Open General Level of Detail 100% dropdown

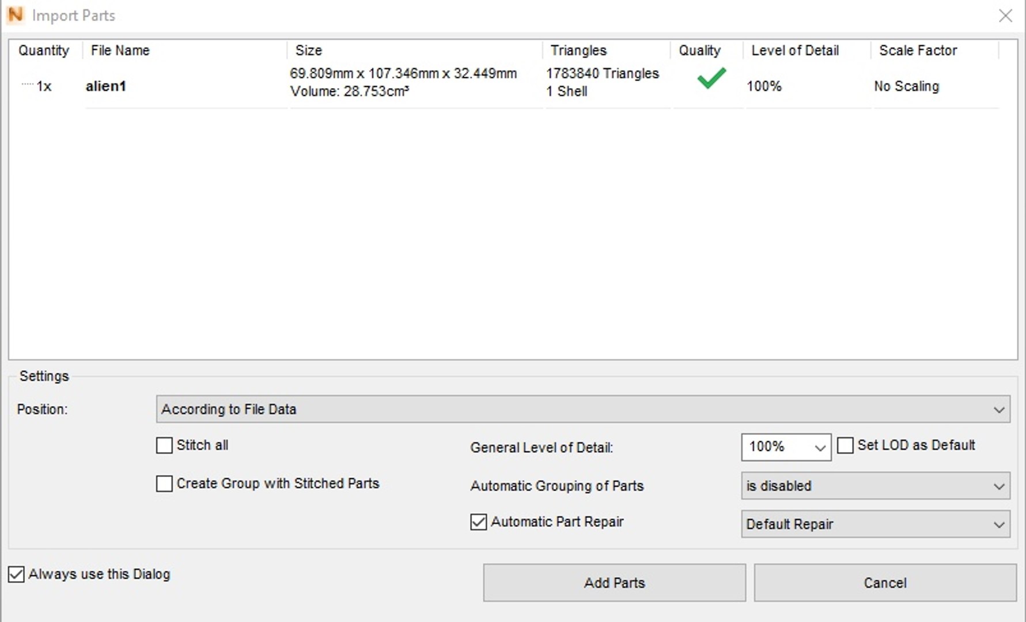pyautogui.click(x=786, y=447)
